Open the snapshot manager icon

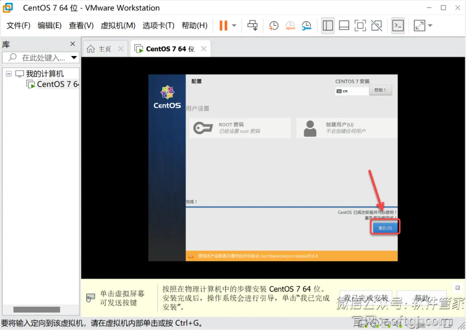coord(306,25)
